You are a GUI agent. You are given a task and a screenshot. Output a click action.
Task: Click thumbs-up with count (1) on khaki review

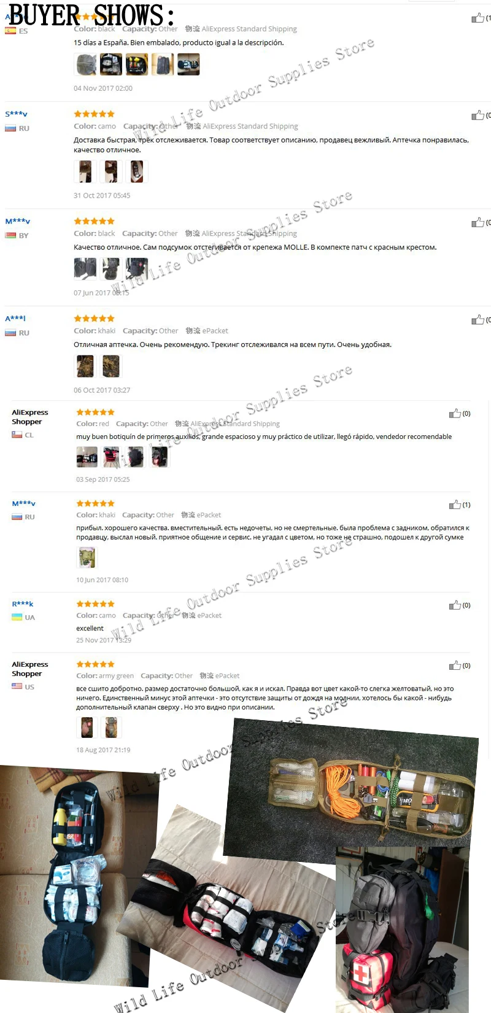455,504
